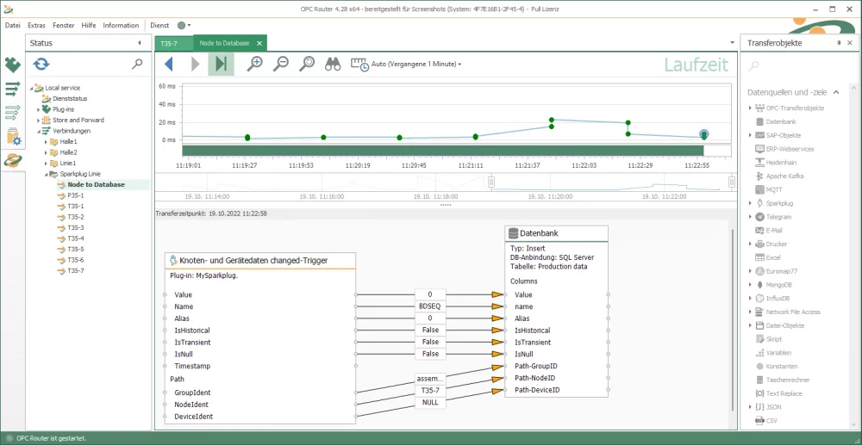The image size is (862, 445).
Task: Click the Knoten- und Gerätedaten changed-Trigger block header
Action: coord(260,261)
